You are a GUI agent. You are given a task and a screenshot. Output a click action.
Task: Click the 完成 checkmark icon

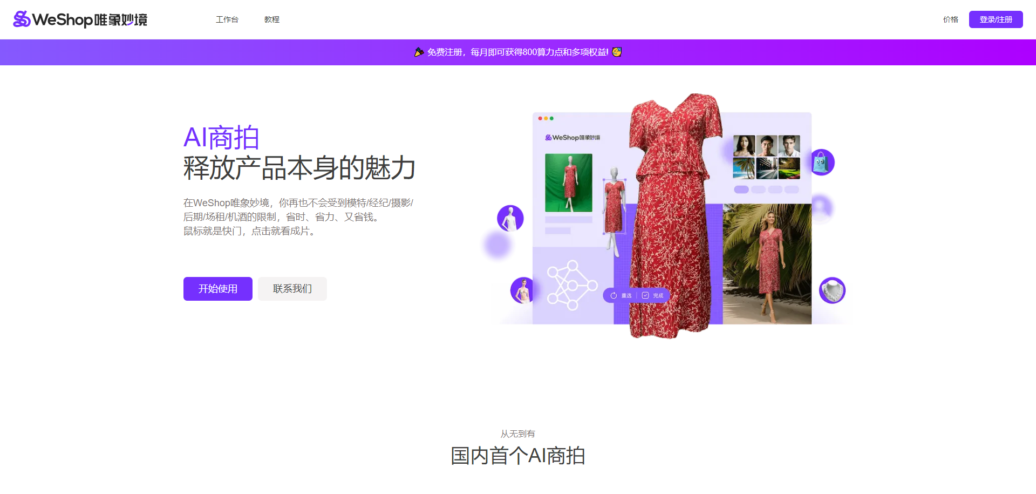tap(645, 295)
